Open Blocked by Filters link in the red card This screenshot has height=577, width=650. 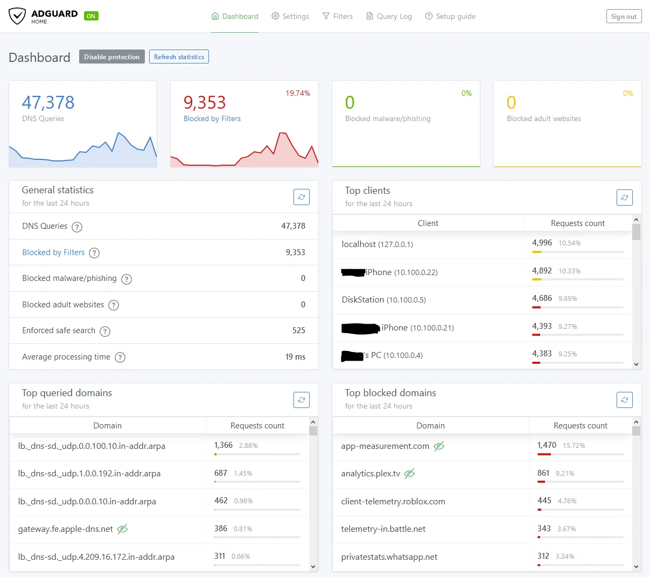click(212, 118)
